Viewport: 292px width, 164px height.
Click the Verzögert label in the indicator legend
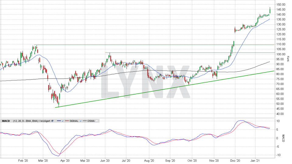45,121
